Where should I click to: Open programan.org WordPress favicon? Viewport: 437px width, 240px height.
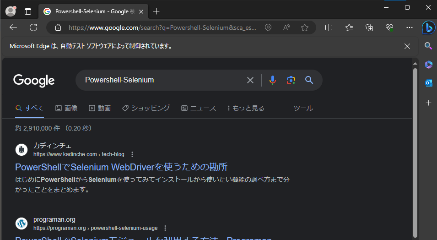tap(22, 224)
